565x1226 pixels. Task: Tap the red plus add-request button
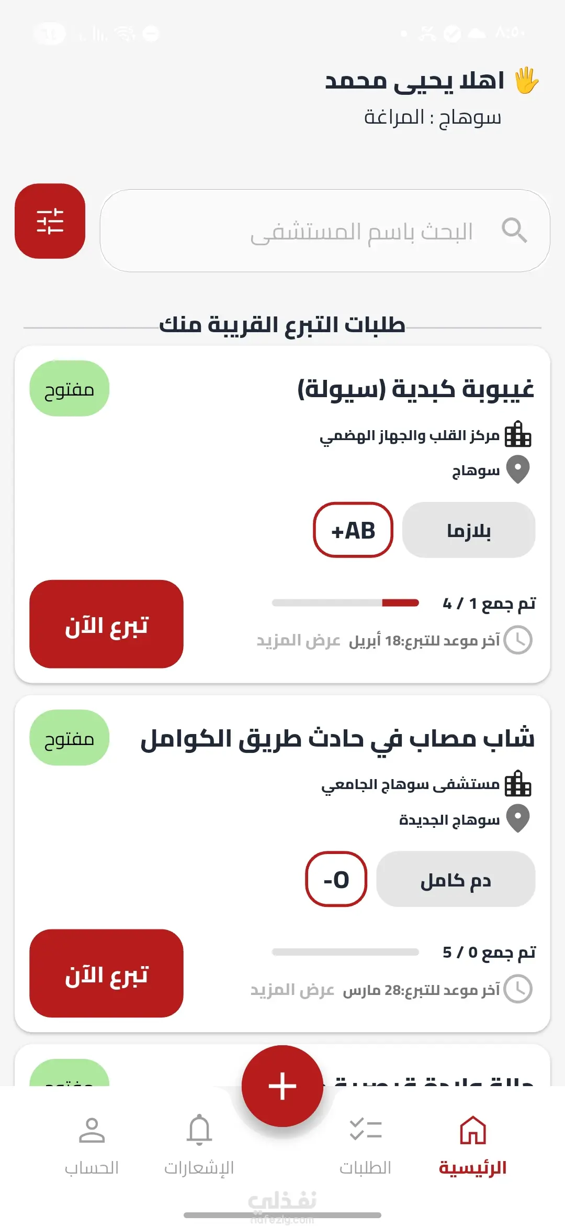282,1086
